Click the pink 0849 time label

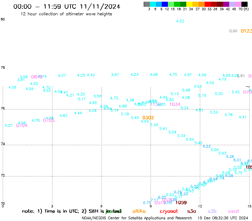(x=37, y=77)
